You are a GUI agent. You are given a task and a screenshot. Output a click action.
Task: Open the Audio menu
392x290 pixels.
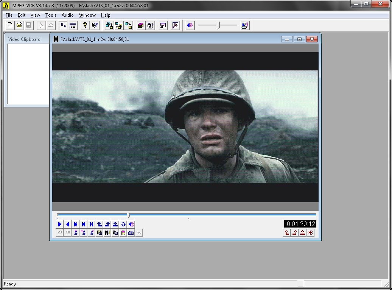click(x=67, y=15)
